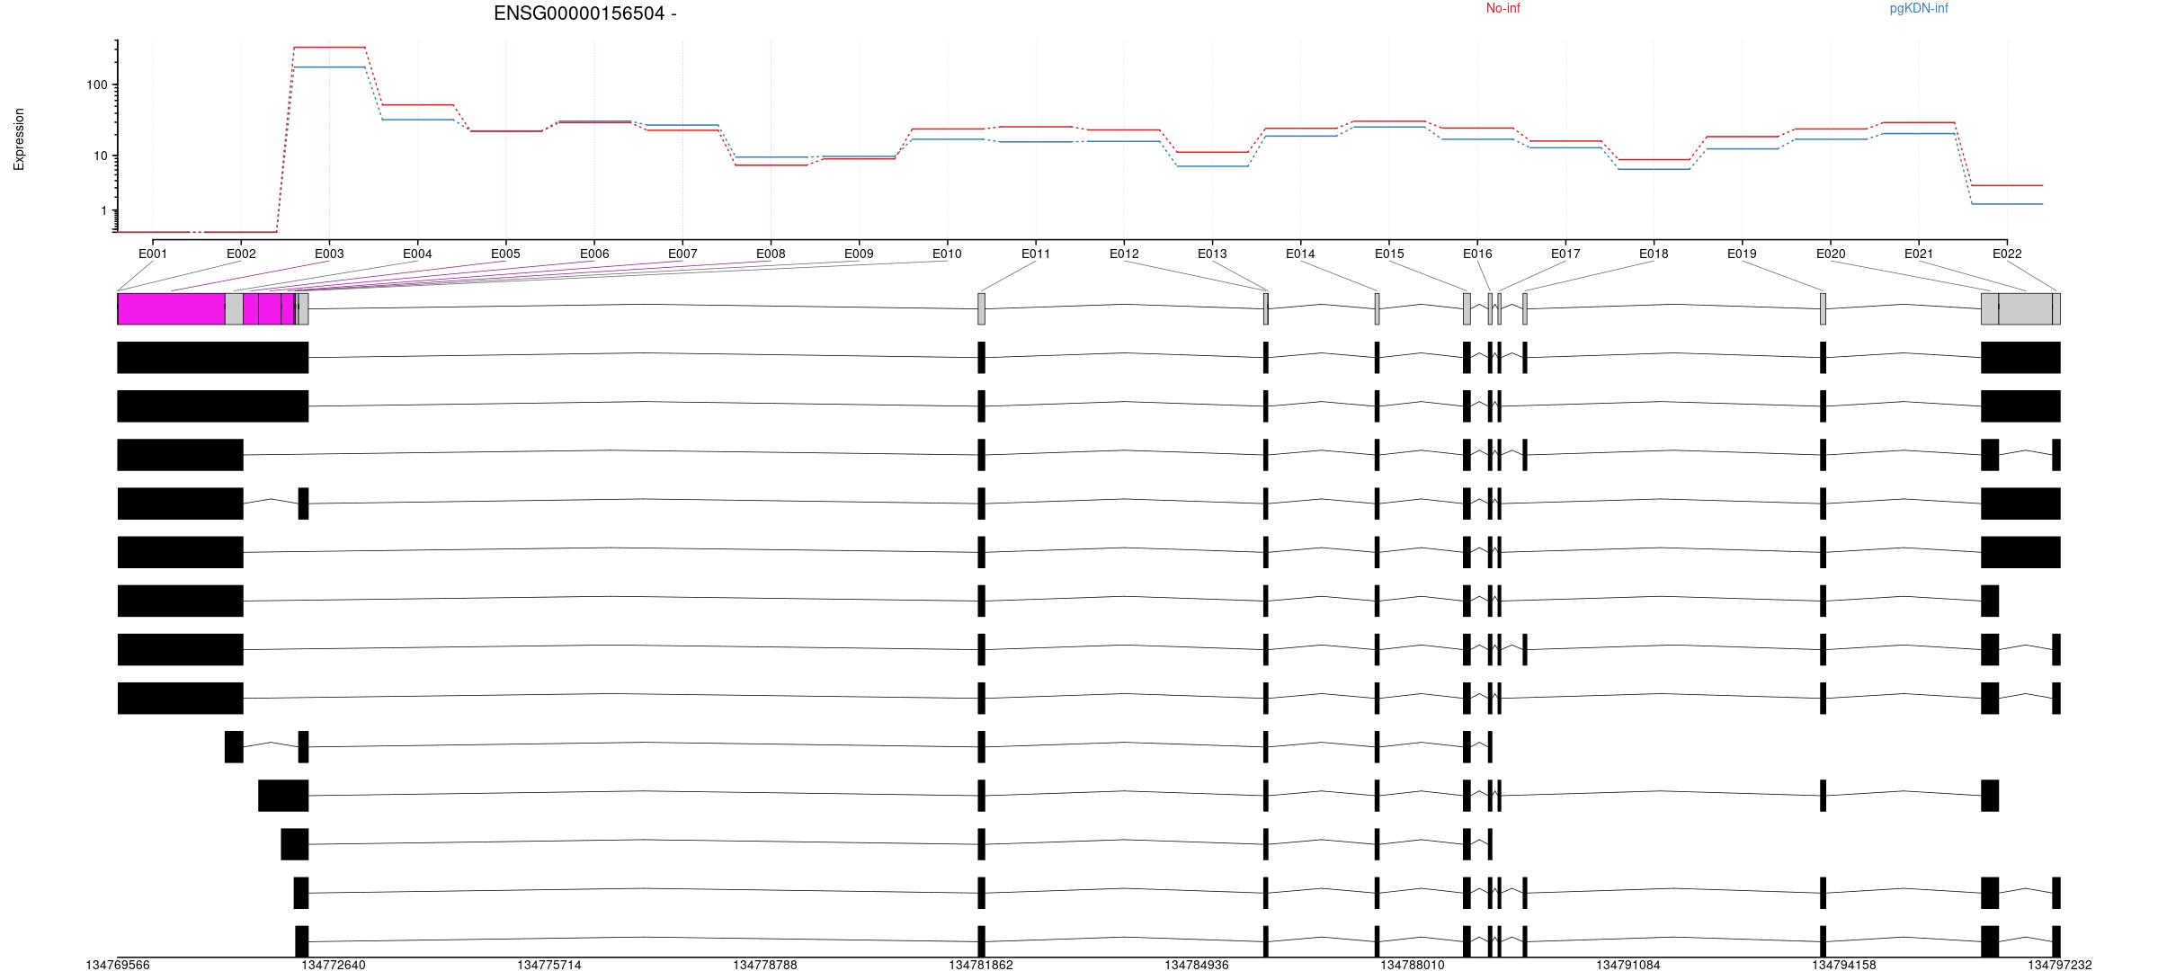Click genomic coordinate 134794158
2158x980 pixels.
click(x=1844, y=966)
